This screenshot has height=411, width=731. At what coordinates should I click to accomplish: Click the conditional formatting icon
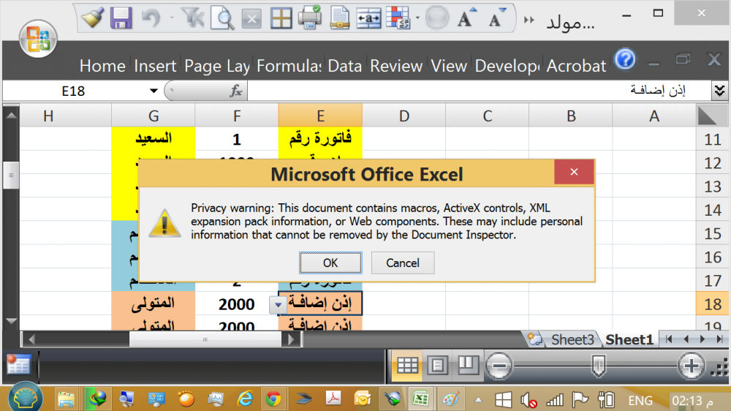[398, 18]
